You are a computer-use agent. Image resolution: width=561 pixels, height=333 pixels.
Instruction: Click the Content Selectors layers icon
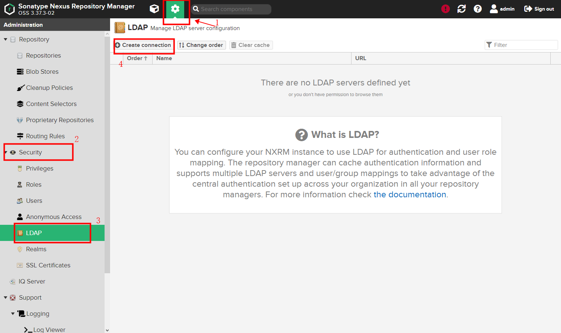point(20,104)
